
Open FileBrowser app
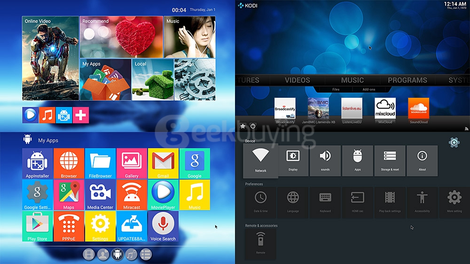click(101, 163)
